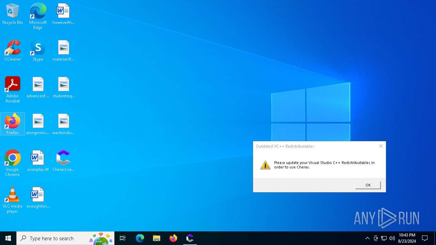Show hidden system tray icons

point(367,238)
